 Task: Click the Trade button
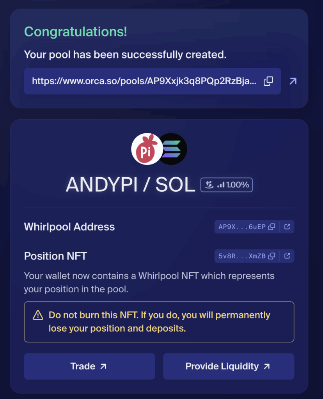pyautogui.click(x=89, y=366)
